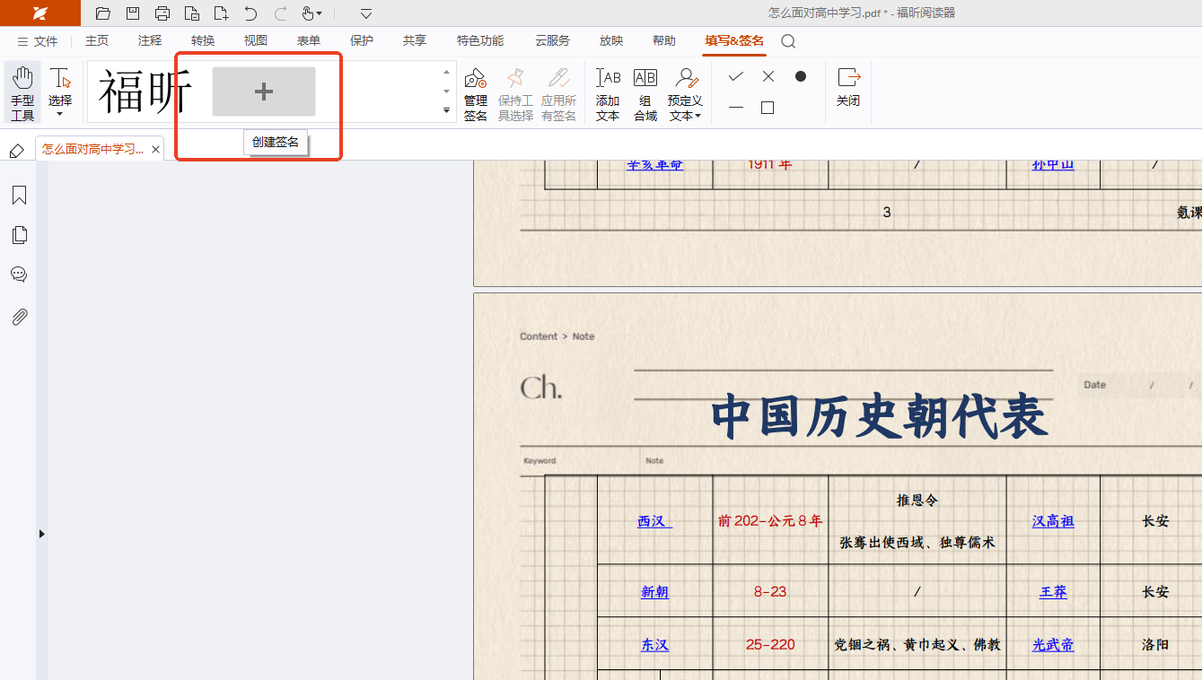The width and height of the screenshot is (1202, 680).
Task: Click the Create Signature plus button
Action: point(263,92)
